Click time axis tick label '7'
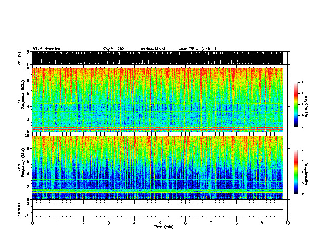 click(x=211, y=223)
